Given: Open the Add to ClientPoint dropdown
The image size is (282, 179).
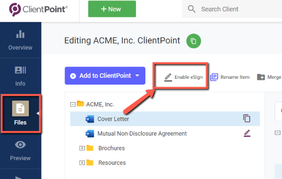Looking at the screenshot, I should point(105,76).
